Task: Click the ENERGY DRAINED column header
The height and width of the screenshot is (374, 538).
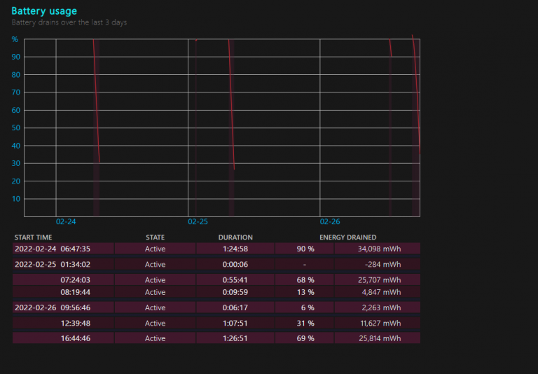Action: [x=347, y=237]
